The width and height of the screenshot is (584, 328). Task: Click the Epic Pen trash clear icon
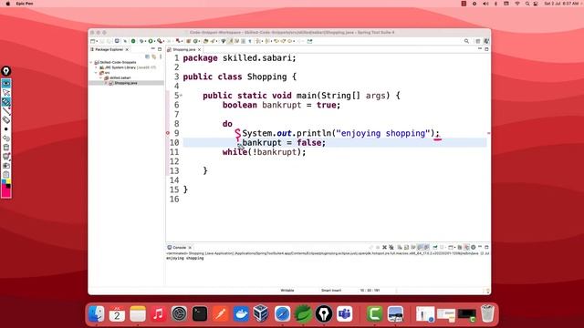pos(6,148)
